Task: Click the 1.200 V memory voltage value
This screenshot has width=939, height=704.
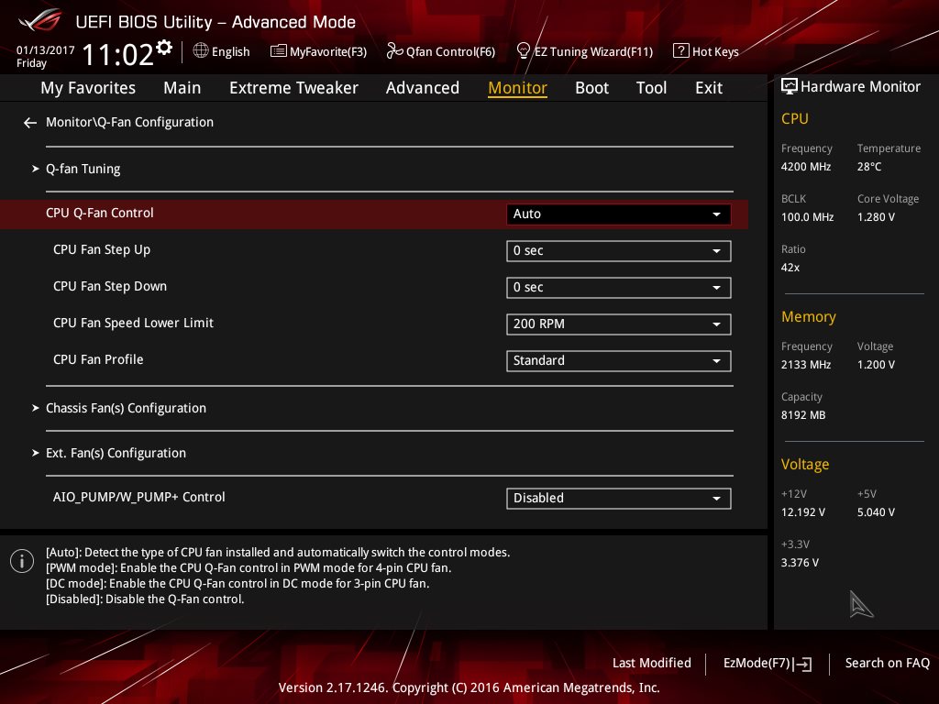Action: point(876,365)
